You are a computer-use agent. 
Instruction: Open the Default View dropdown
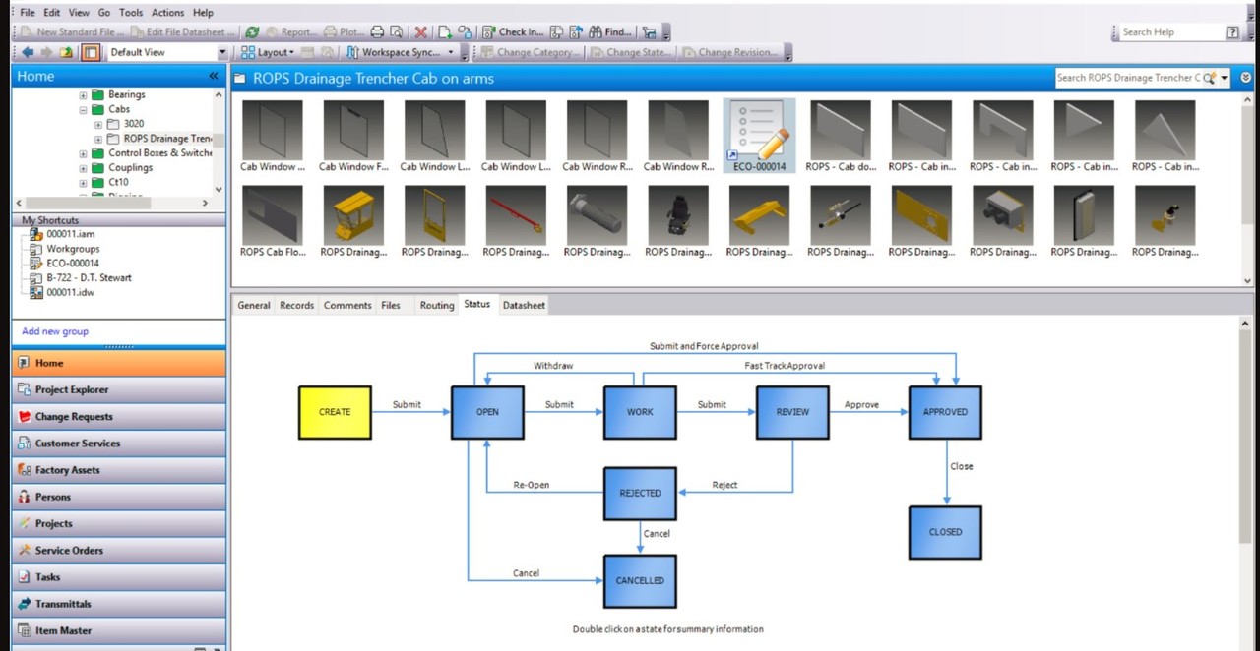167,52
